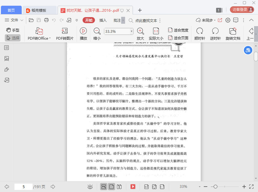Start 播放 slideshow playback
Image resolution: width=258 pixels, height=192 pixels.
coord(83,34)
